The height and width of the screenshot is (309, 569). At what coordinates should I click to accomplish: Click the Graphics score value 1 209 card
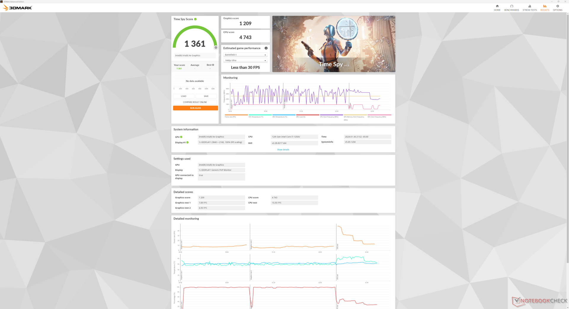pos(245,22)
